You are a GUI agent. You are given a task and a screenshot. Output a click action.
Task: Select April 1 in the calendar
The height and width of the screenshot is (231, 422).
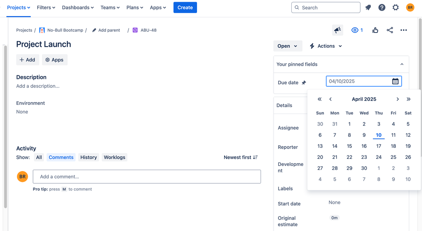pyautogui.click(x=349, y=124)
